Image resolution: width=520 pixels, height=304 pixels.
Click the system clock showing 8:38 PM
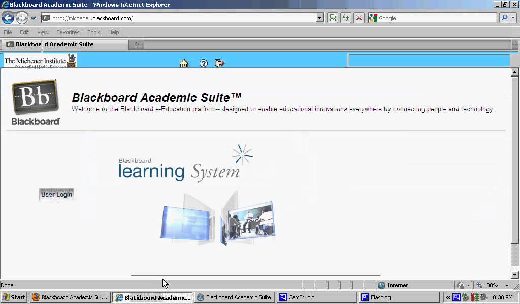tap(502, 297)
